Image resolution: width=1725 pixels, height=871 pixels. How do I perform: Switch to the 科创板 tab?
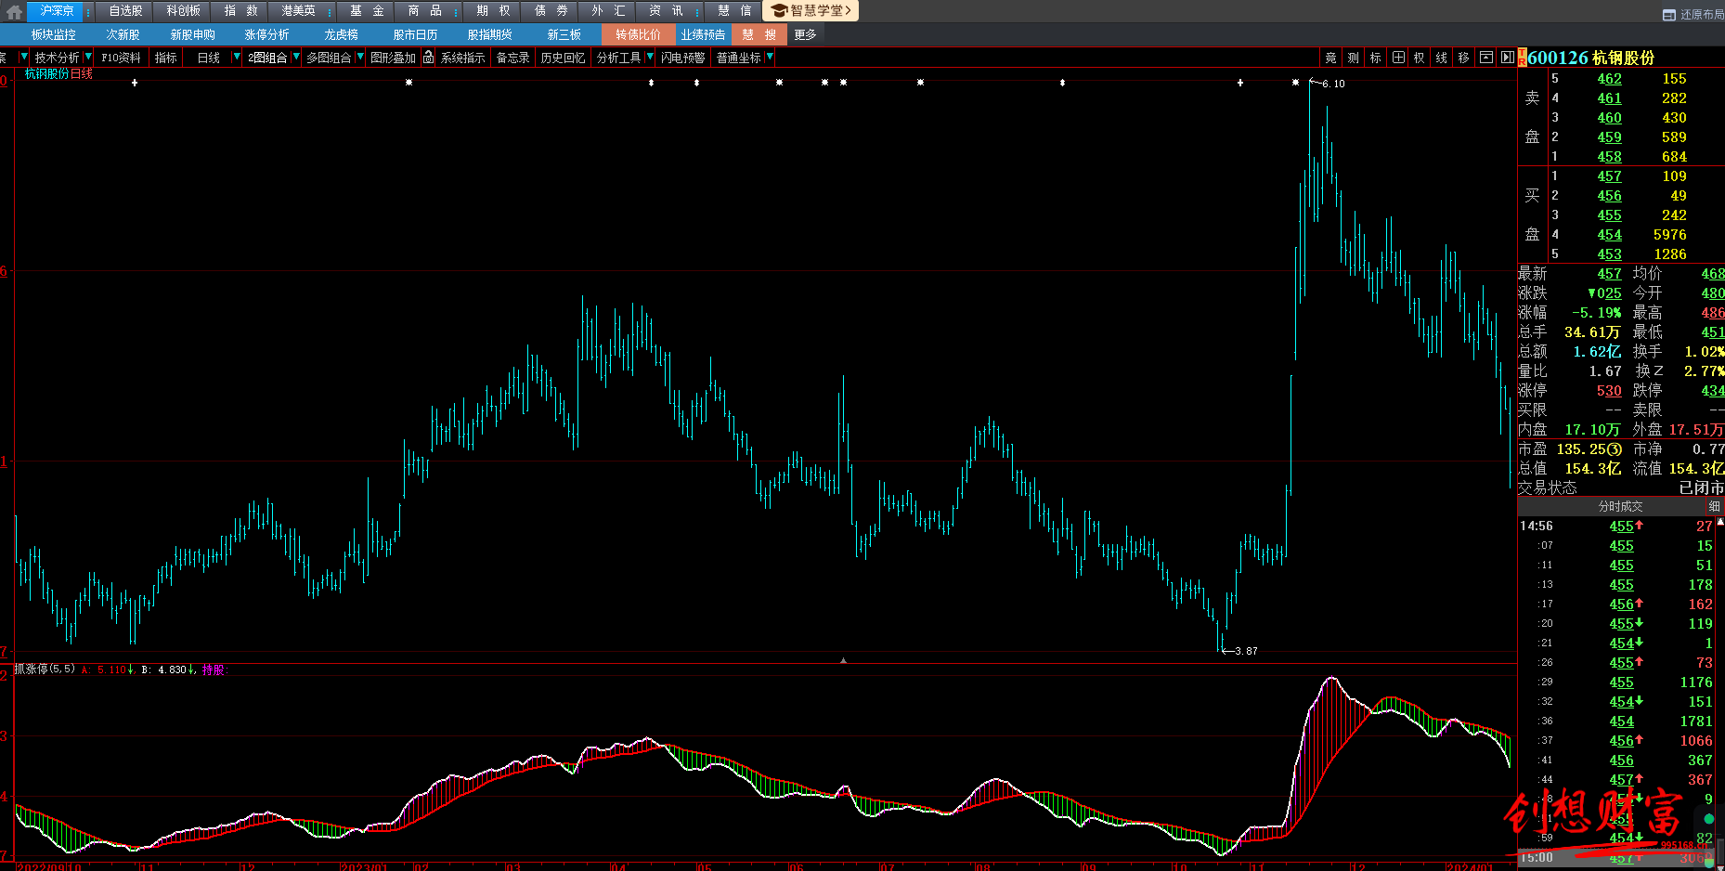[183, 11]
